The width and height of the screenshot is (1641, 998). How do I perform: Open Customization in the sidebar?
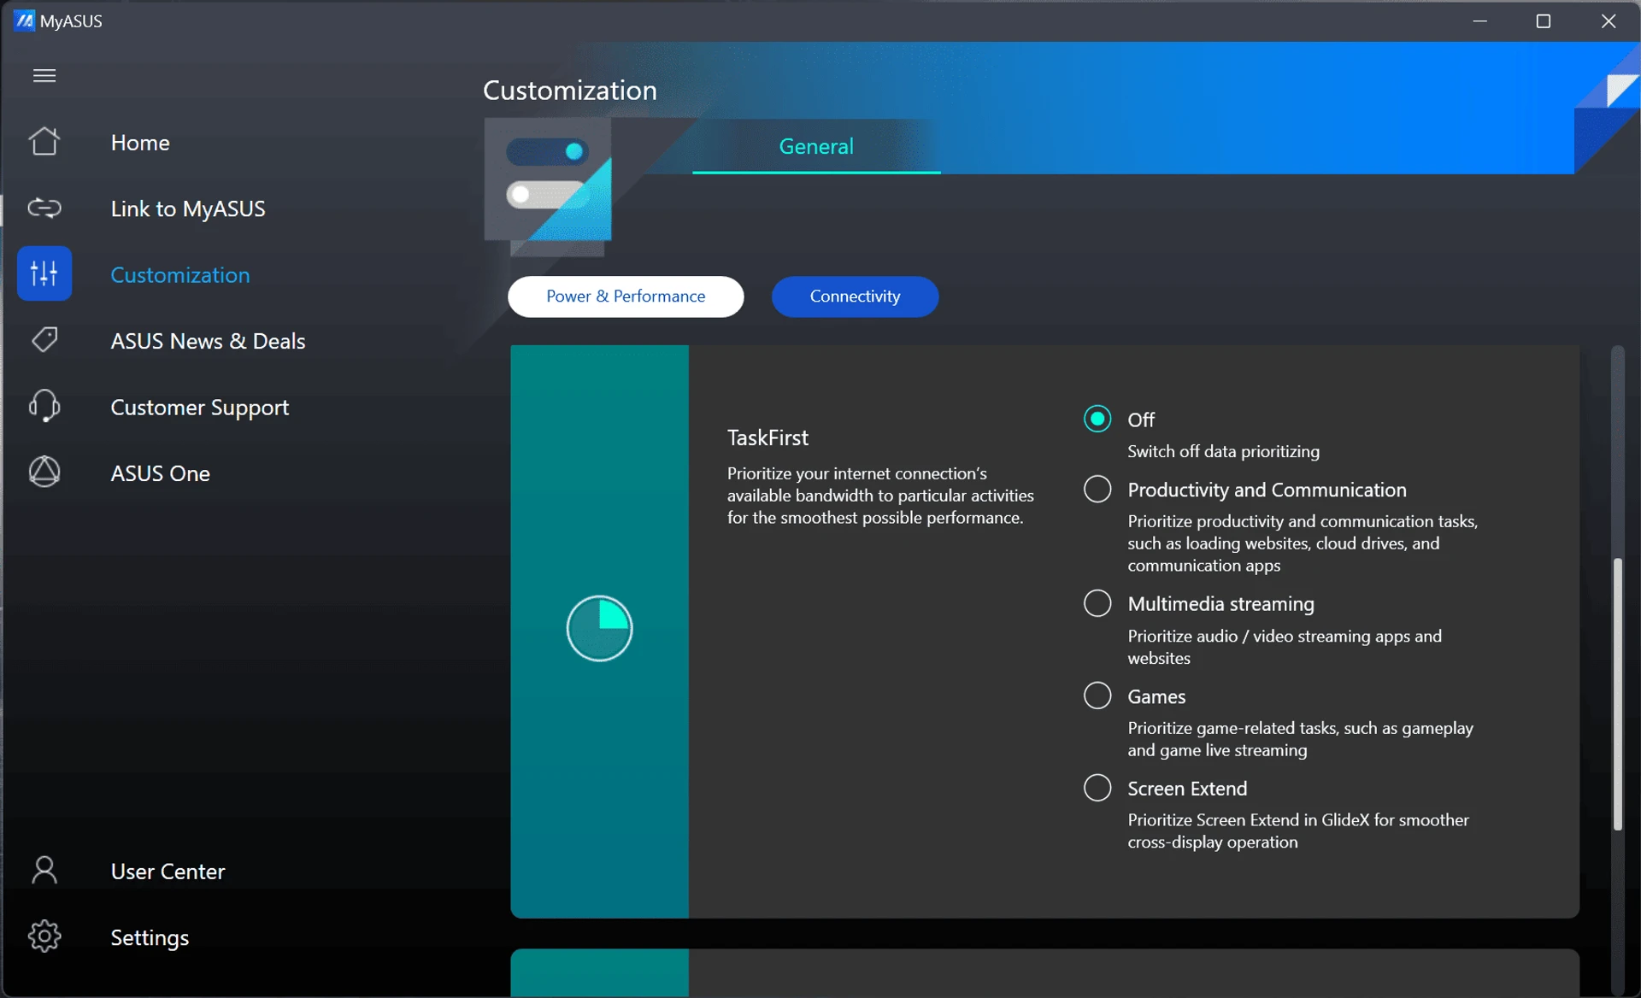click(180, 275)
